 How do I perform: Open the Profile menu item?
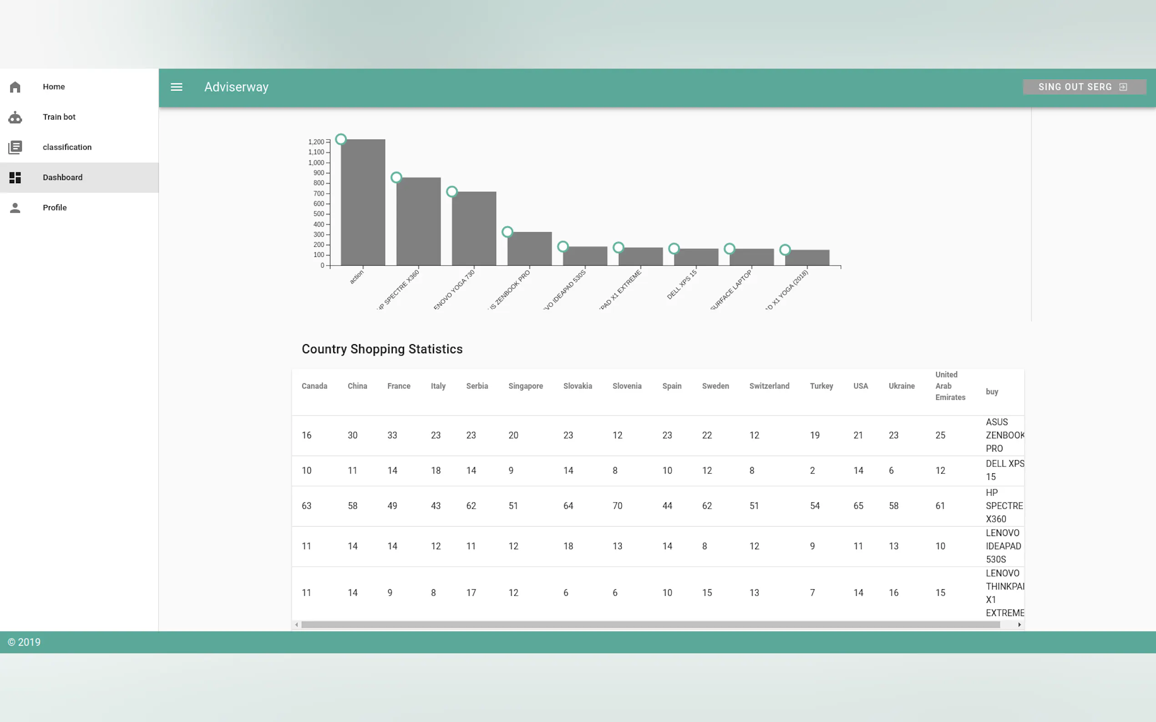[55, 208]
